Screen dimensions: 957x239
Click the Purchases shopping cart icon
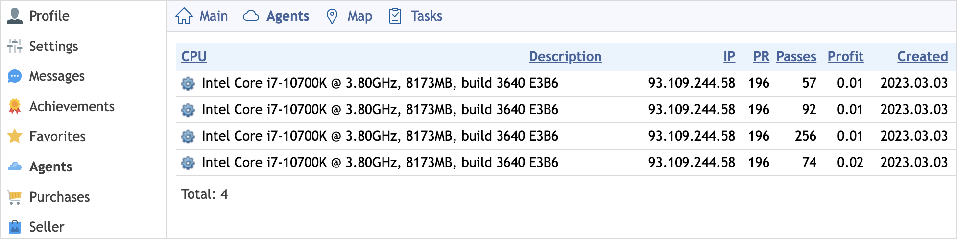point(15,197)
